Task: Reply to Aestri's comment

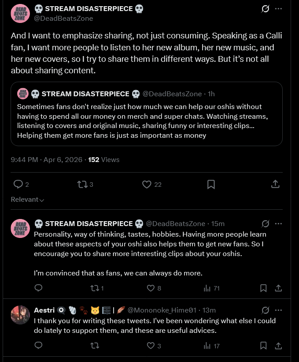Action: click(38, 345)
